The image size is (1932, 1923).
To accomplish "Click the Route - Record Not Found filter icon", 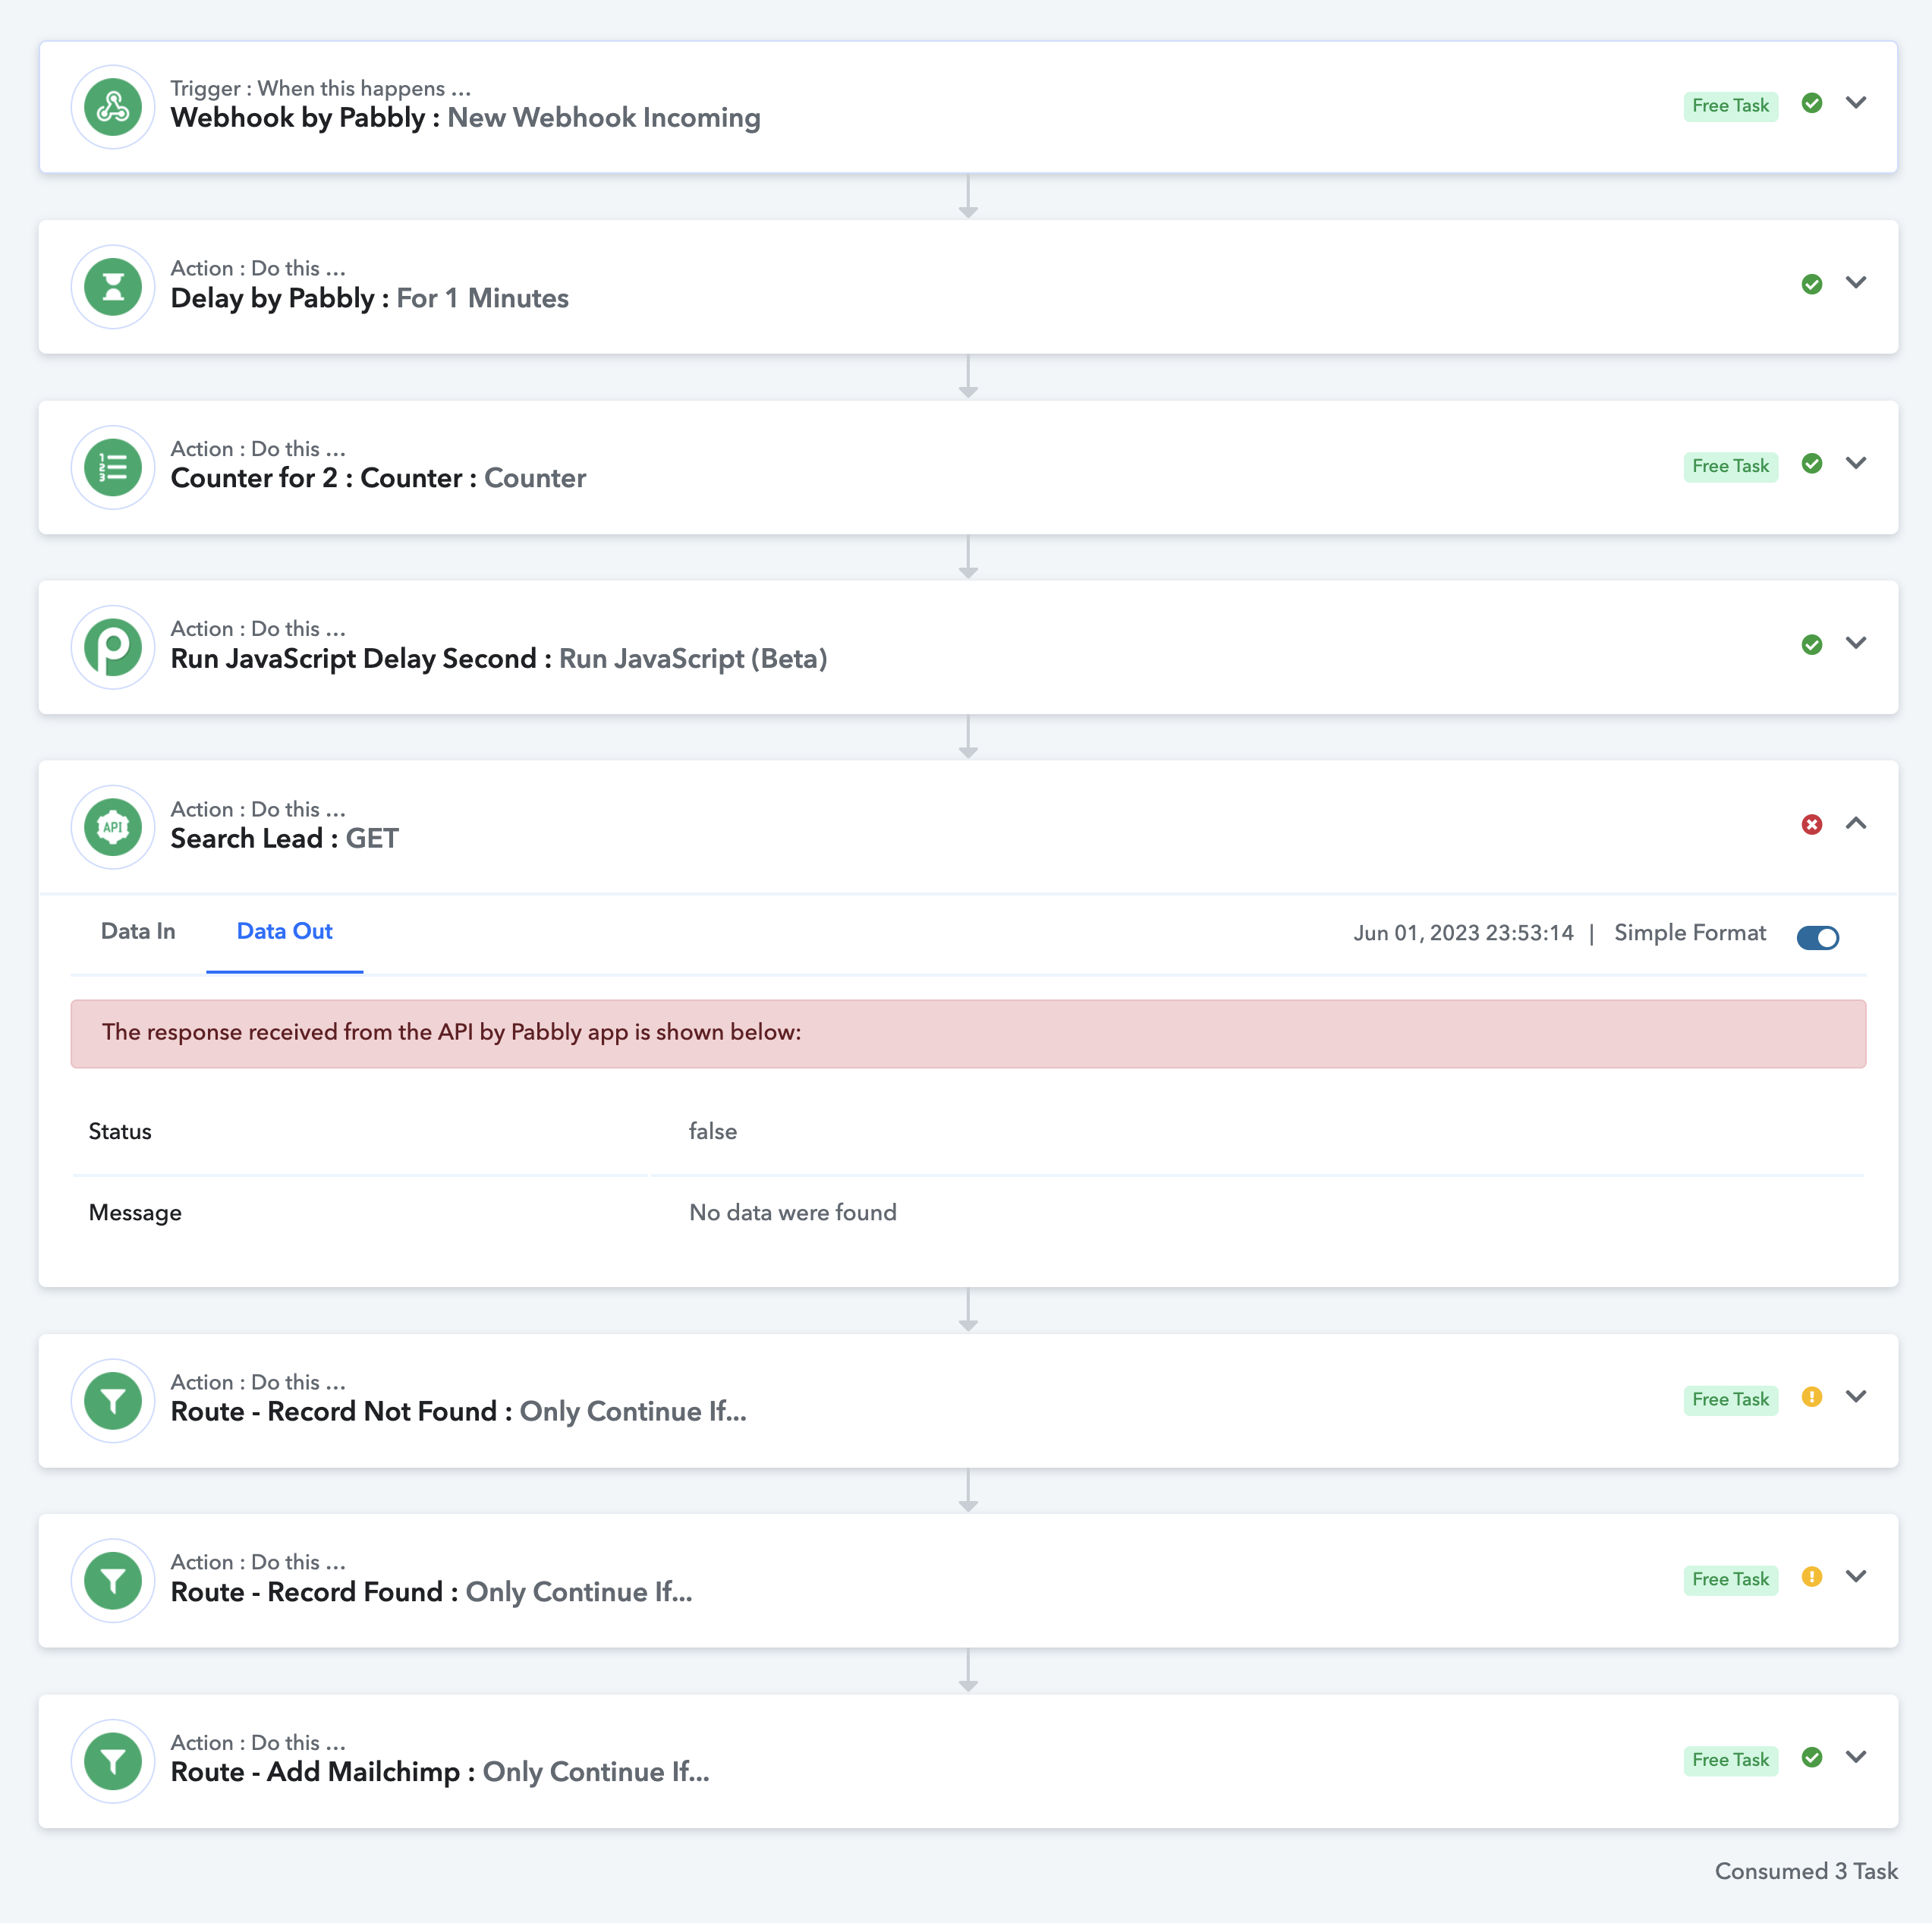I will (x=113, y=1400).
